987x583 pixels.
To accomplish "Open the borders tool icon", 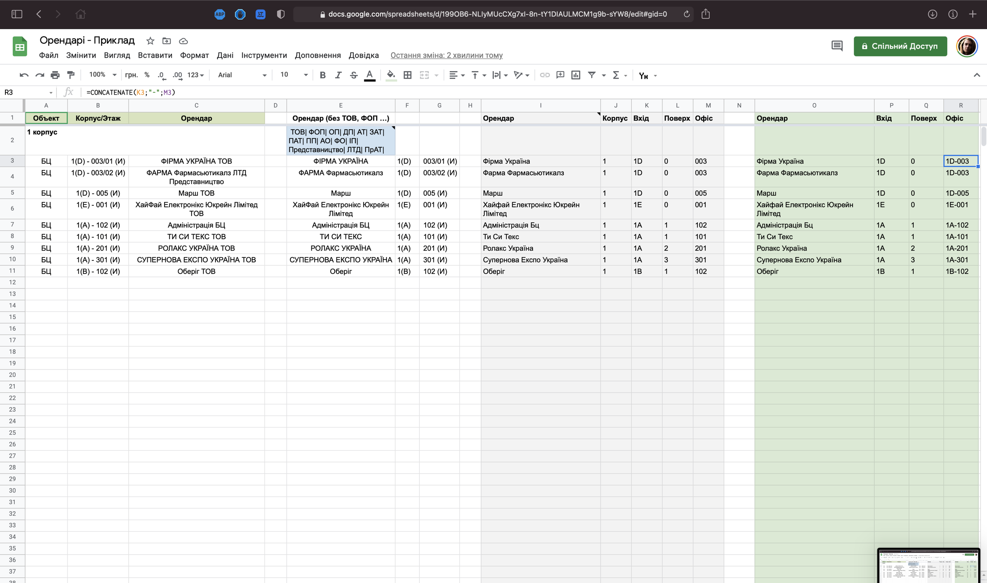I will pyautogui.click(x=408, y=75).
